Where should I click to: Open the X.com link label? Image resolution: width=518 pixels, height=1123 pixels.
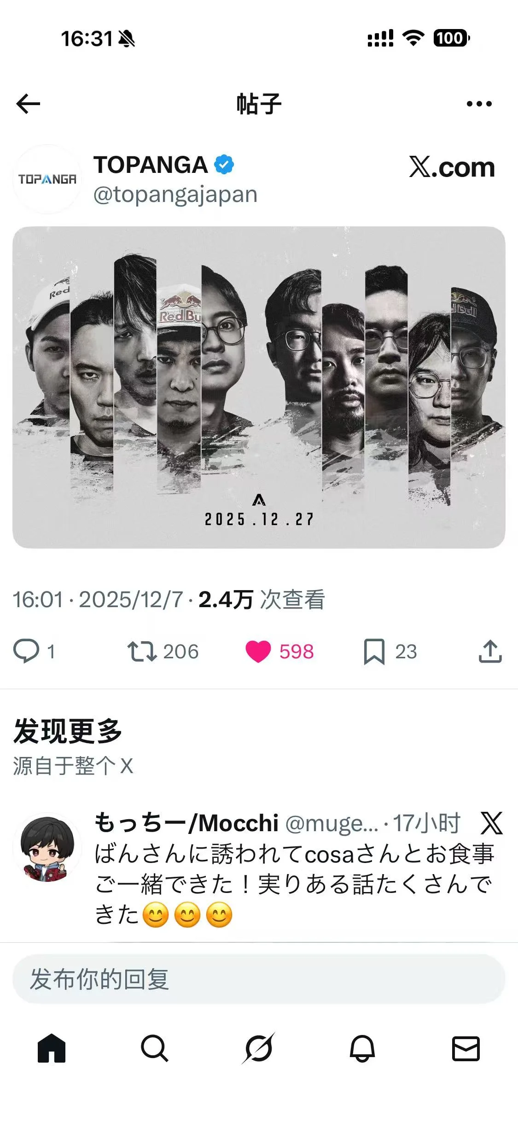[x=452, y=167]
